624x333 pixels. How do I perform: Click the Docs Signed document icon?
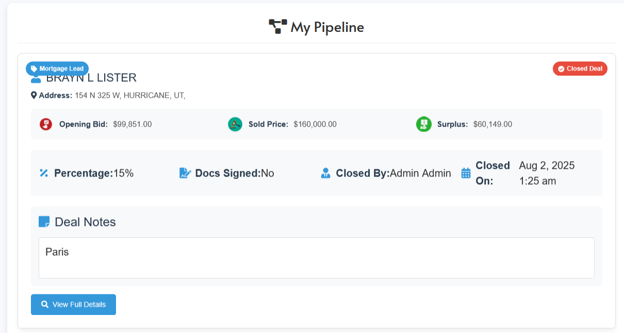tap(185, 173)
